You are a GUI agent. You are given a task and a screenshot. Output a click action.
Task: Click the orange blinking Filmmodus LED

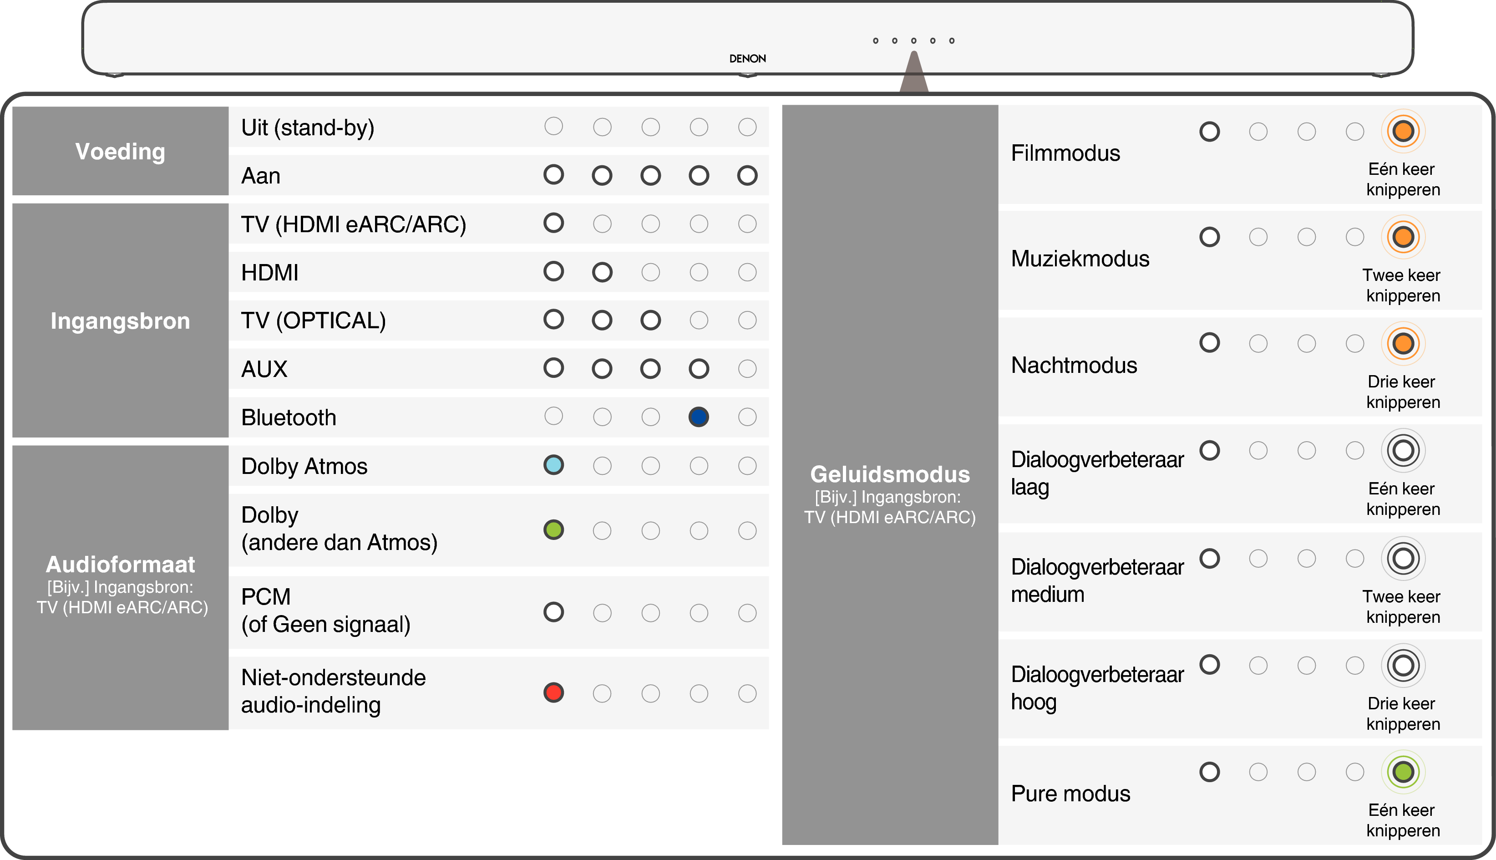(1403, 131)
